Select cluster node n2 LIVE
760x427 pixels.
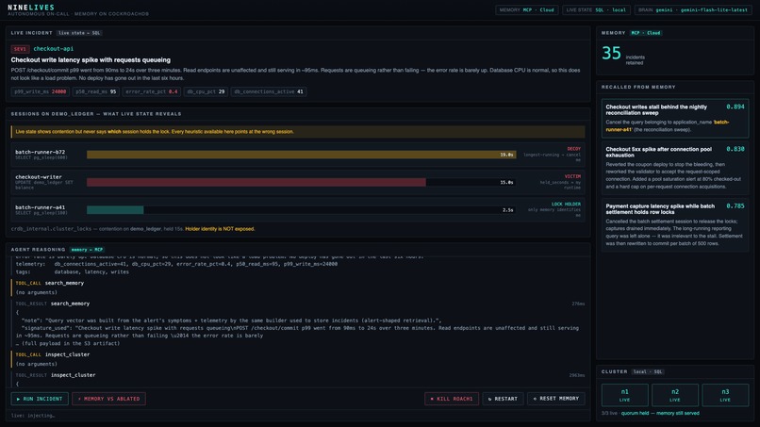pyautogui.click(x=675, y=395)
